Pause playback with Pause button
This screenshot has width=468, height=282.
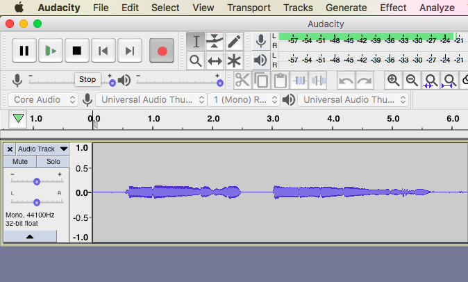click(x=24, y=51)
